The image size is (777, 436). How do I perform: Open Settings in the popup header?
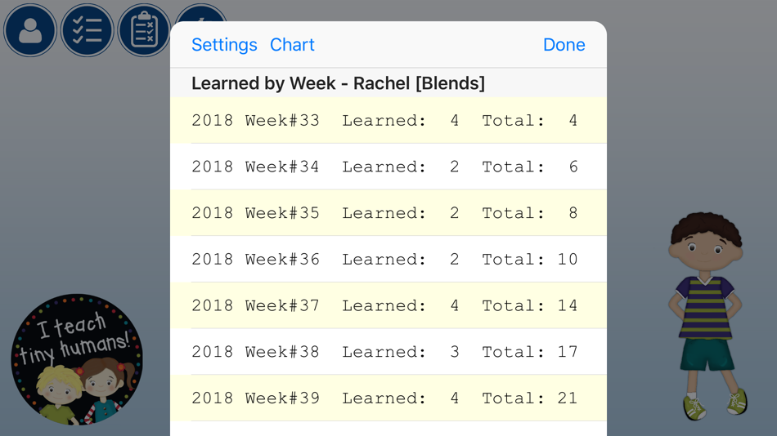224,45
